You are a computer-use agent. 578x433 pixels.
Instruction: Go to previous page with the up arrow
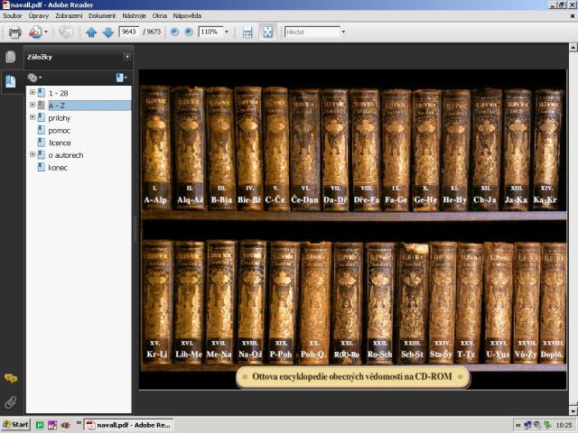pyautogui.click(x=91, y=32)
